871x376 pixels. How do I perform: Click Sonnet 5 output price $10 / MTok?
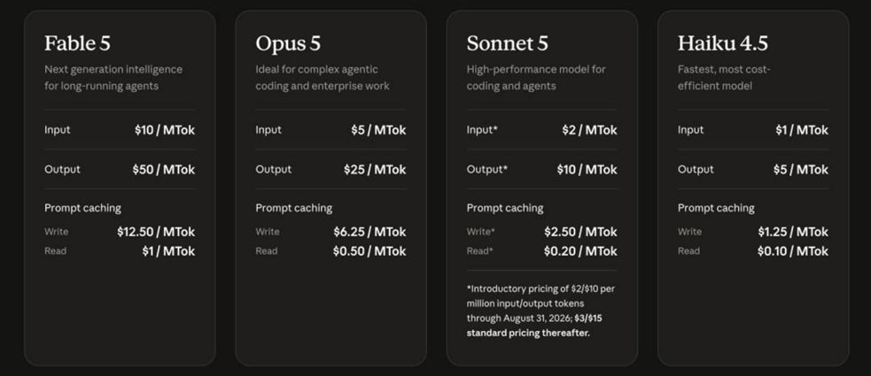coord(587,169)
